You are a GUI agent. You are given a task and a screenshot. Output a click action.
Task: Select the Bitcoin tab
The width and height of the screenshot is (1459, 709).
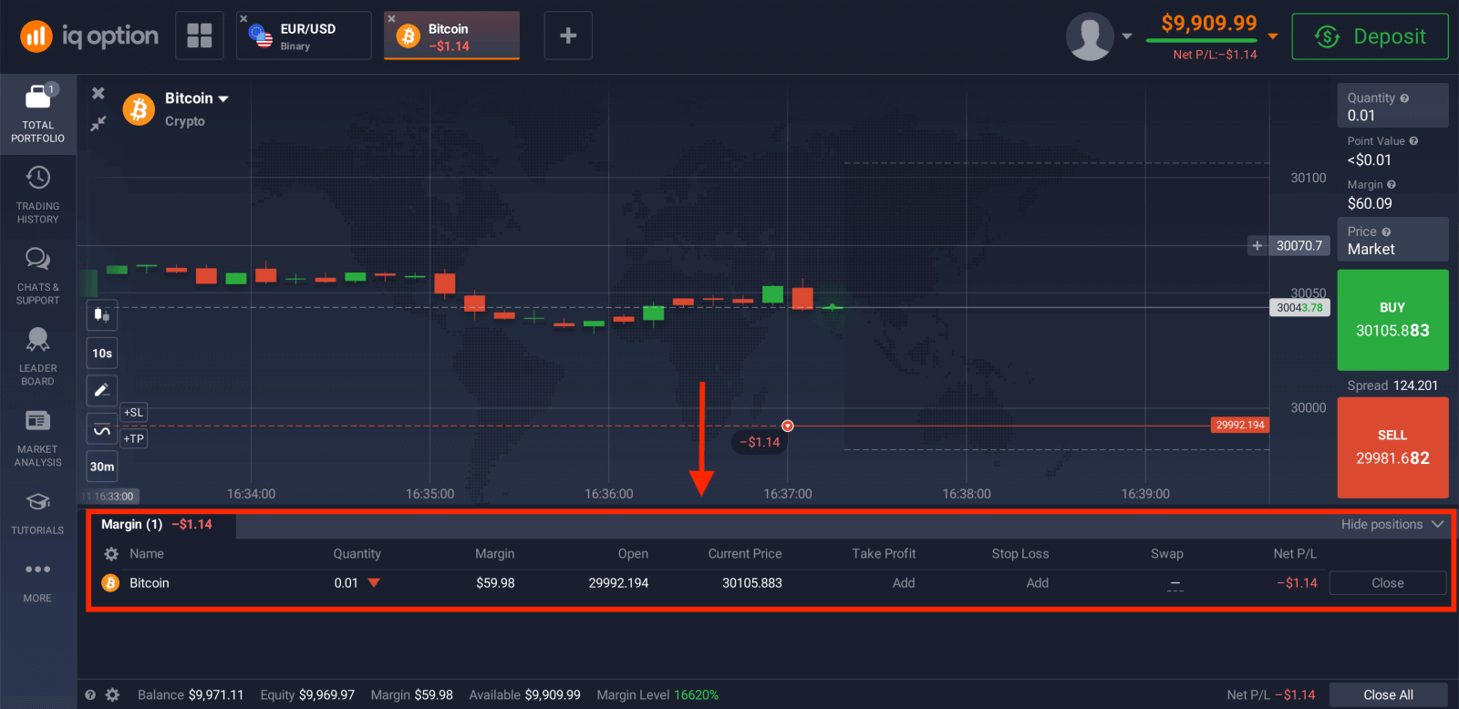(451, 36)
